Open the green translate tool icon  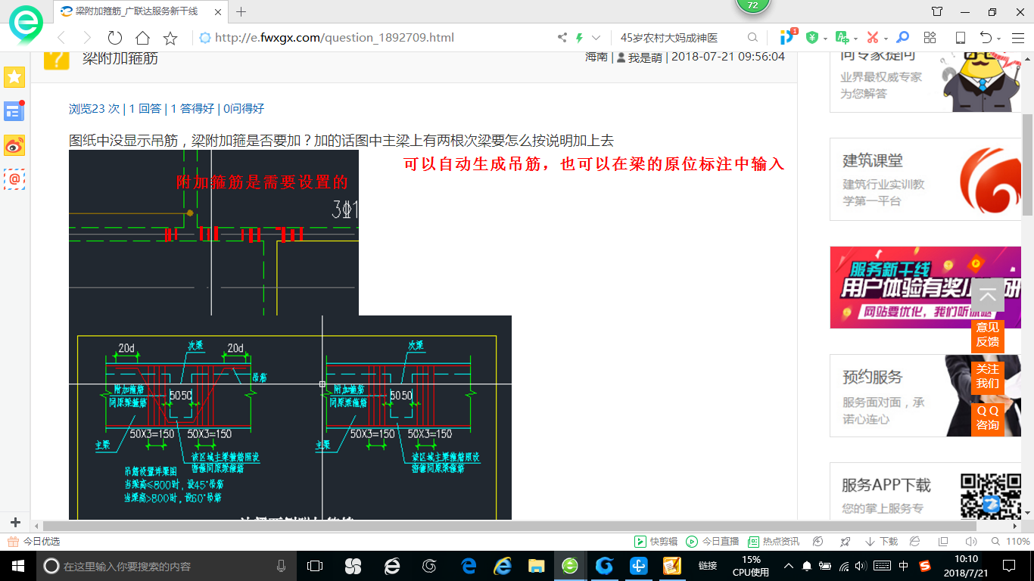click(842, 37)
